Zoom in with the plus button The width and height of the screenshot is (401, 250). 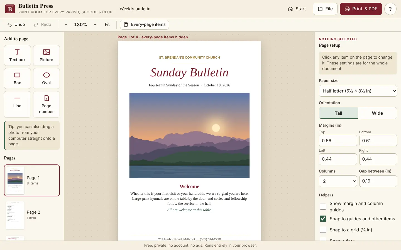click(95, 24)
